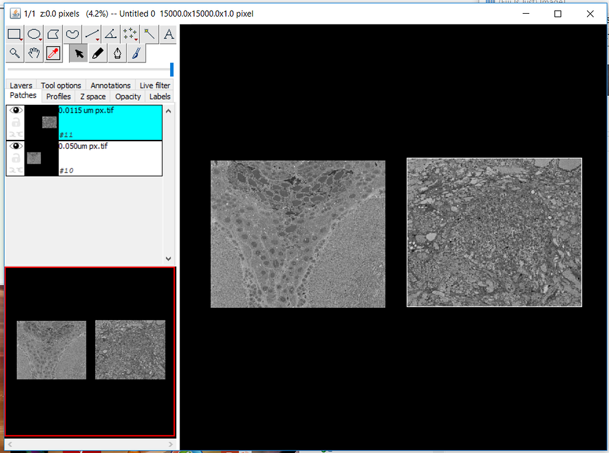Click the blue slider above the panel tabs

click(x=172, y=69)
